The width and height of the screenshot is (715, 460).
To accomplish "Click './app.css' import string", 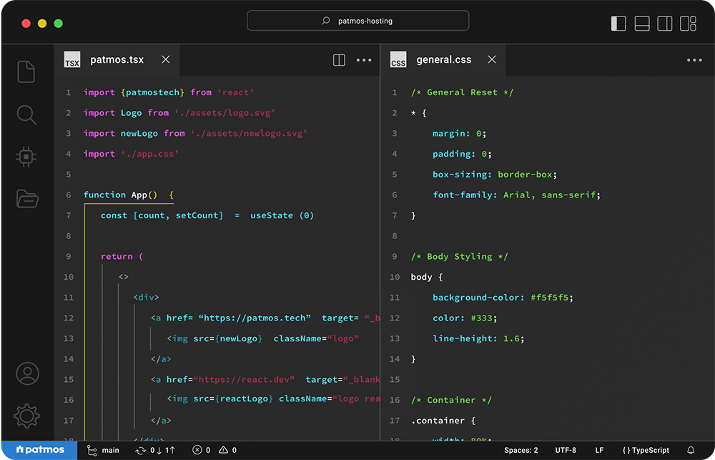I will [x=150, y=154].
